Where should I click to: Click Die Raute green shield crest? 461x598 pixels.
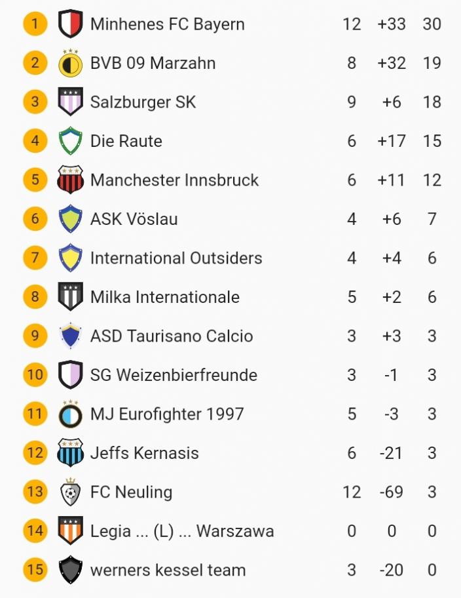70,141
